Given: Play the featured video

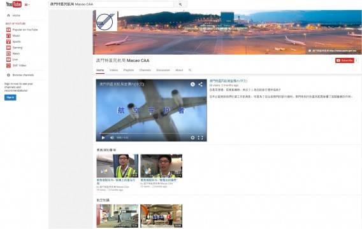Looking at the screenshot, I should point(103,137).
